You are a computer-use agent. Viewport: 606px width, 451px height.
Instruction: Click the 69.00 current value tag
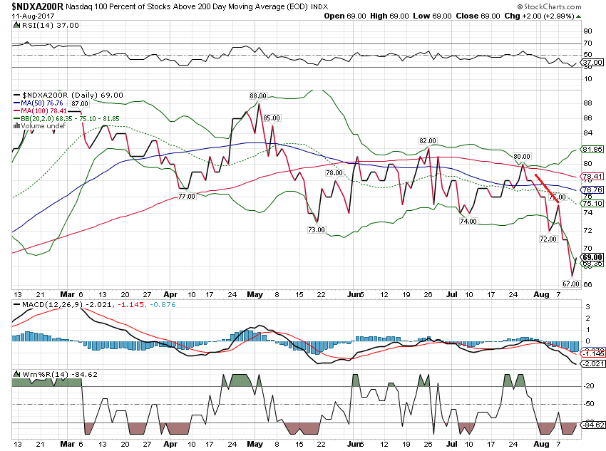[593, 257]
